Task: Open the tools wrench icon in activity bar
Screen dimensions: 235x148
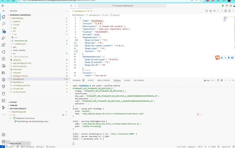Action: coord(3,101)
